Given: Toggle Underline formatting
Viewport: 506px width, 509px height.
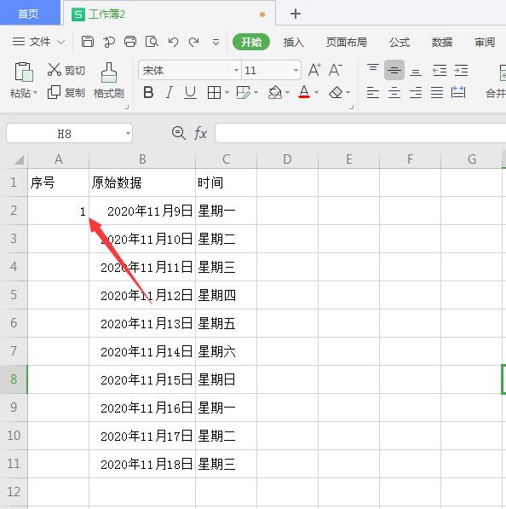Looking at the screenshot, I should pos(190,93).
